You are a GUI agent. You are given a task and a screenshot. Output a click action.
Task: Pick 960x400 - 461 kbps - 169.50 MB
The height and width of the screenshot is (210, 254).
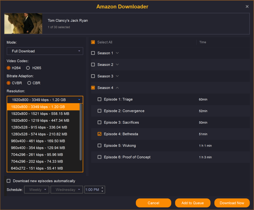click(43, 141)
